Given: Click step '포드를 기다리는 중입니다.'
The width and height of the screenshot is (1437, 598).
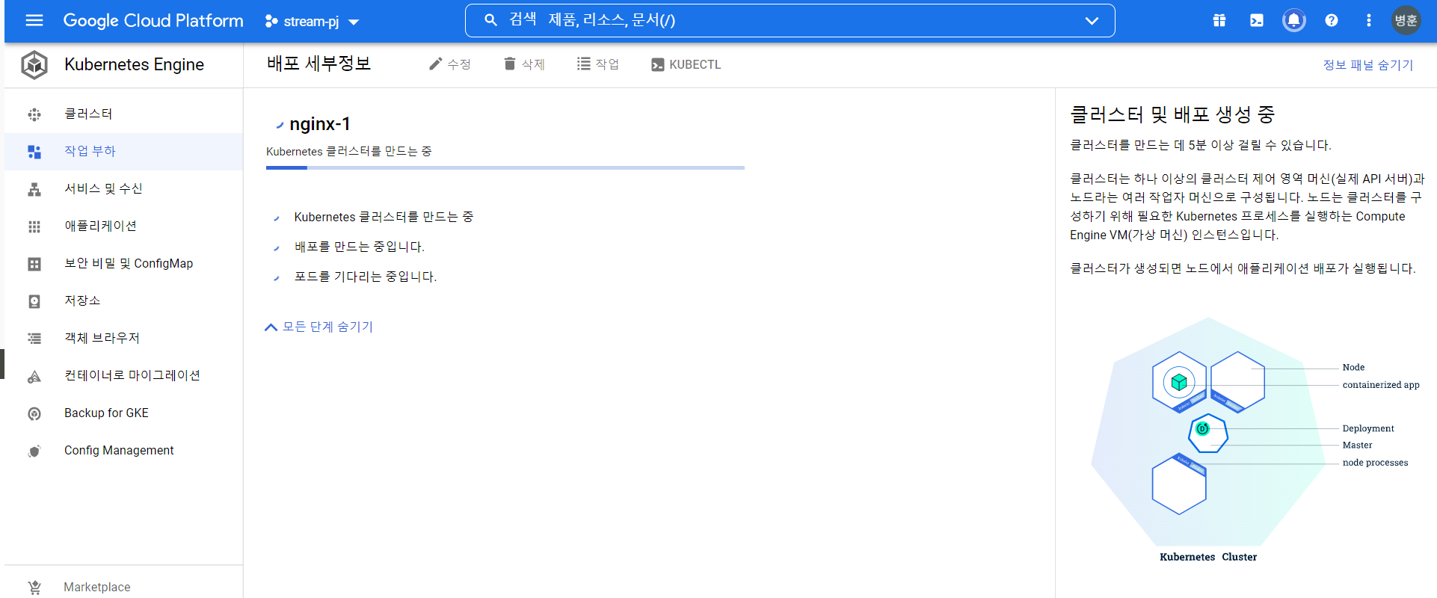Looking at the screenshot, I should click(366, 277).
